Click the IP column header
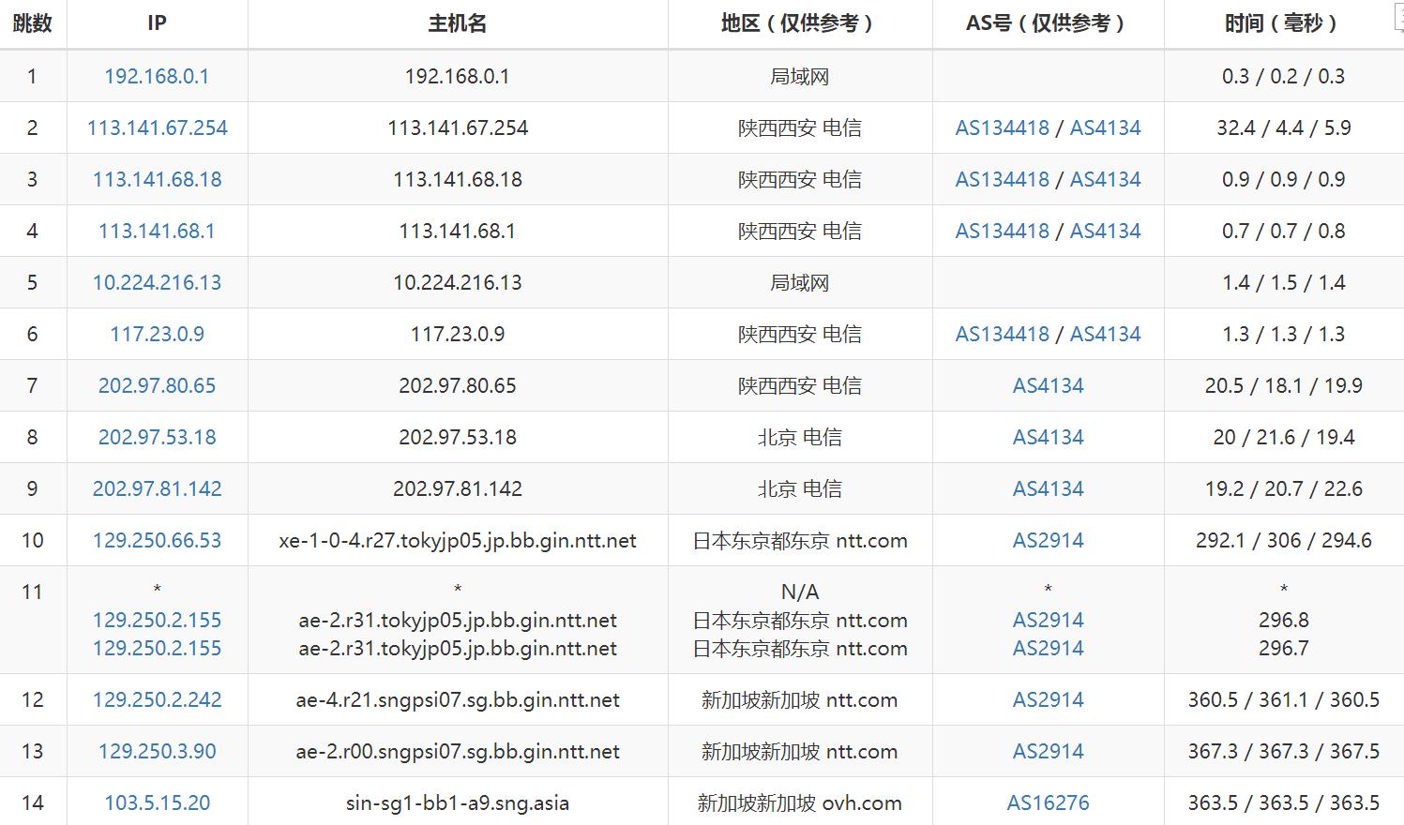 click(x=157, y=23)
